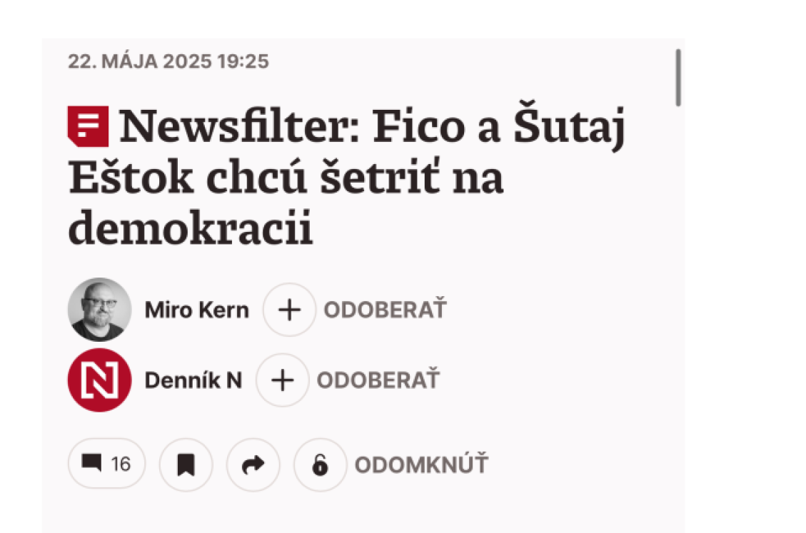Click the open padlock unlock icon
806x533 pixels.
(321, 465)
